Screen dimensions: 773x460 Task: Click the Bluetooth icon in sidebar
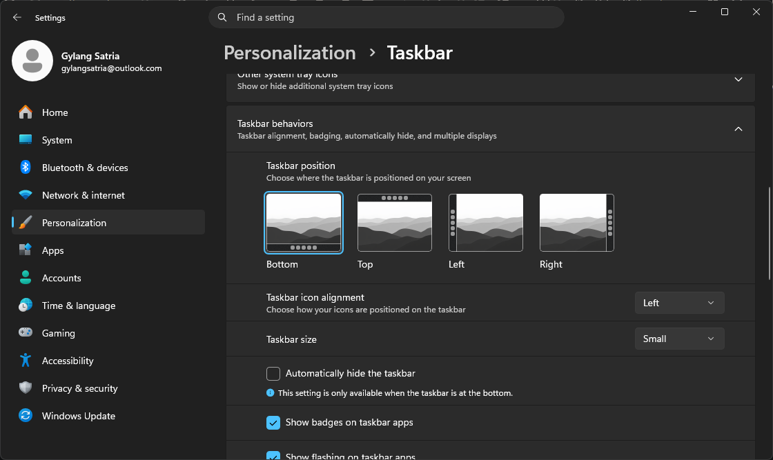(25, 168)
